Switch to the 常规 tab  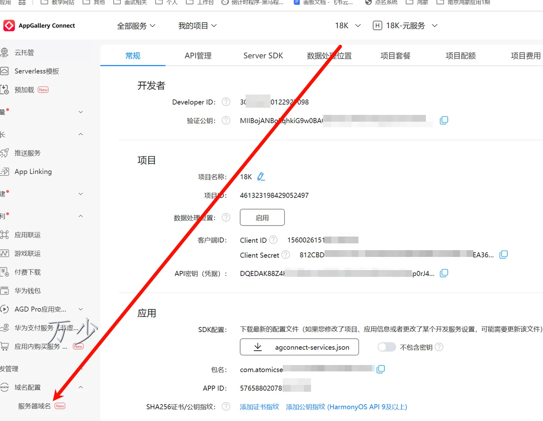[x=133, y=56]
